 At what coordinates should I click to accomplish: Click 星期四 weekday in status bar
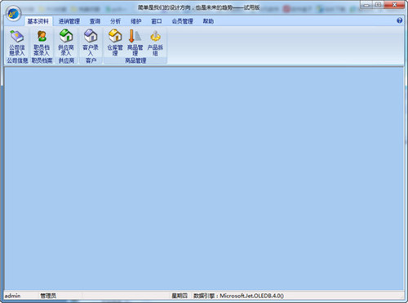180,296
